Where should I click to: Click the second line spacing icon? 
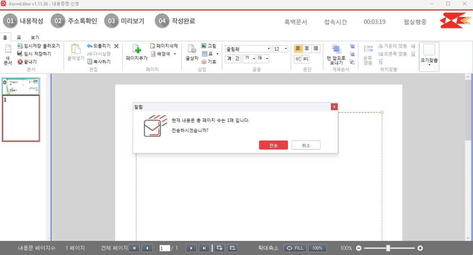(x=305, y=59)
